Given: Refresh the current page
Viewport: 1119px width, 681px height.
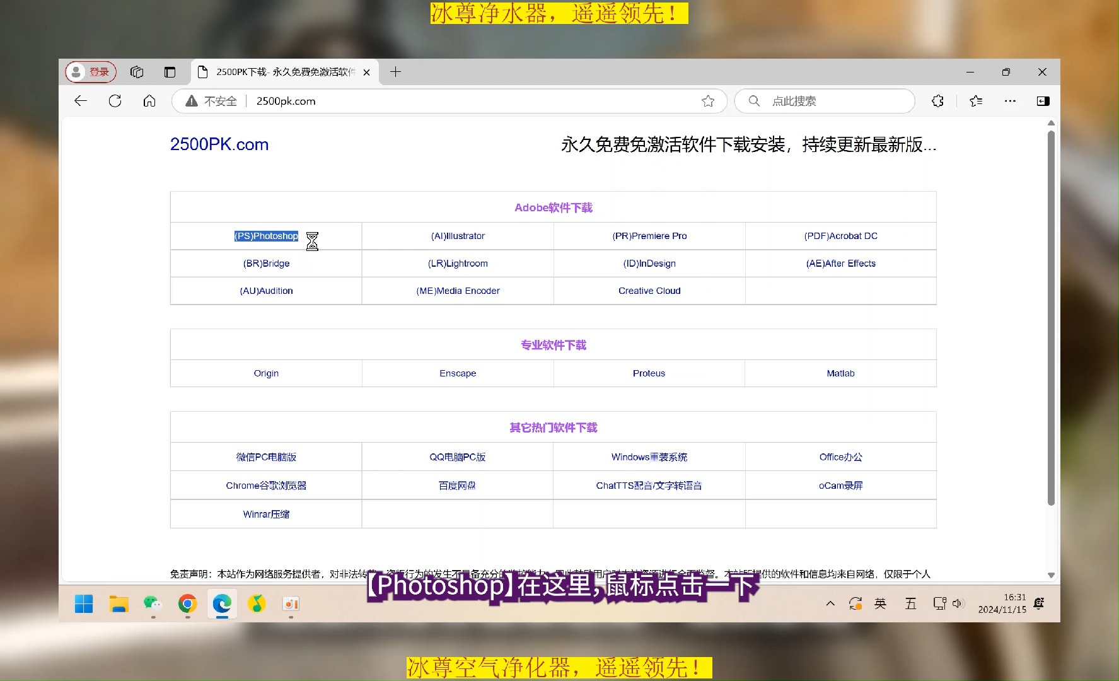Looking at the screenshot, I should [x=115, y=101].
